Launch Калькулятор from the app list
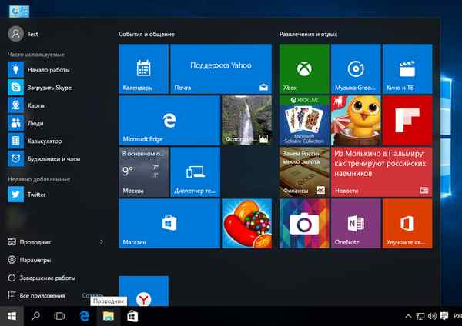 [x=56, y=141]
